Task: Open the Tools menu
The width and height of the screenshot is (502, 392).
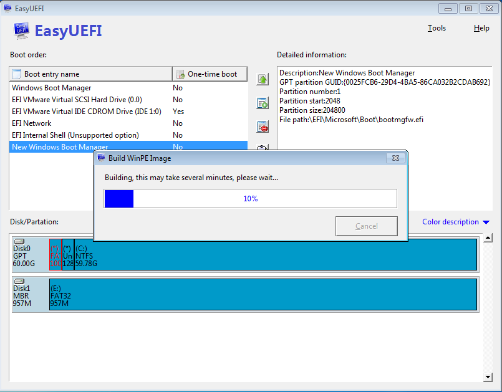Action: (437, 28)
